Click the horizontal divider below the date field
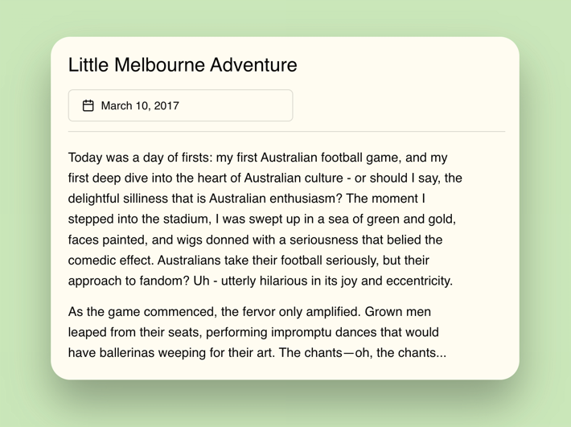 [x=286, y=131]
